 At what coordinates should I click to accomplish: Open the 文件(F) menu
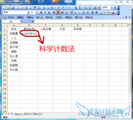[11, 18]
